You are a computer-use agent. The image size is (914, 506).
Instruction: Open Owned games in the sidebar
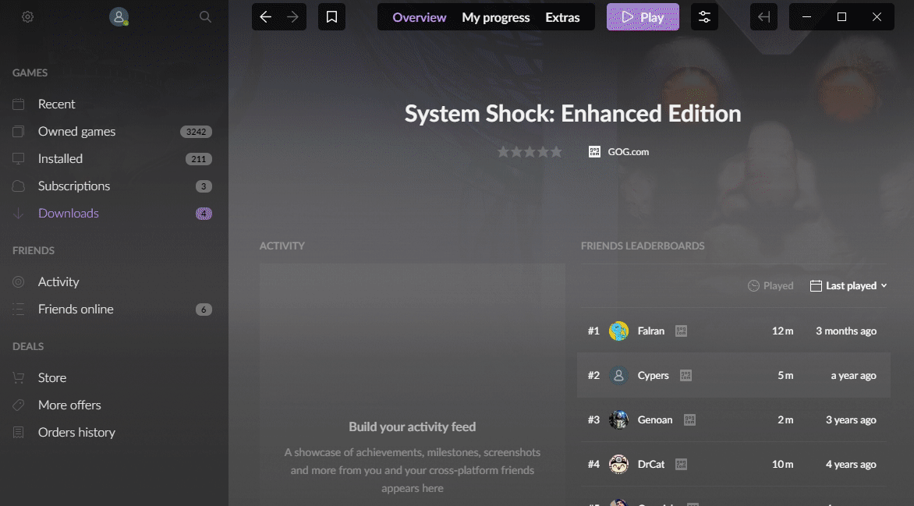coord(76,132)
